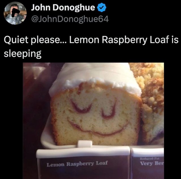This screenshot has width=181, height=179.
Task: Click the raspberry swirl smile on the loaf
Action: click(98, 127)
